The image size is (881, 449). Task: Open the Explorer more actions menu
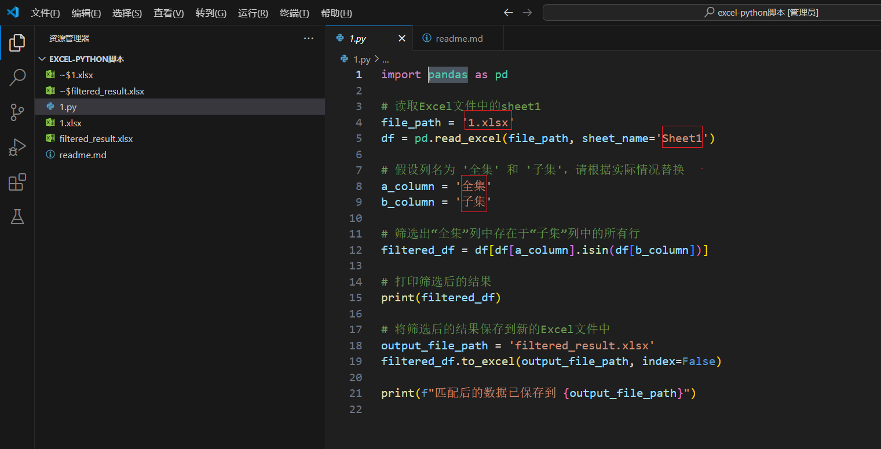308,38
